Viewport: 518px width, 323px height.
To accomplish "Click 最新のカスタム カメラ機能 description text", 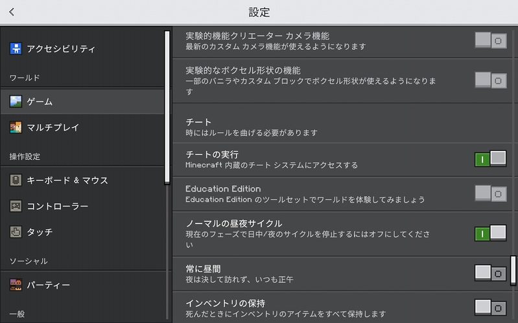I will click(276, 46).
